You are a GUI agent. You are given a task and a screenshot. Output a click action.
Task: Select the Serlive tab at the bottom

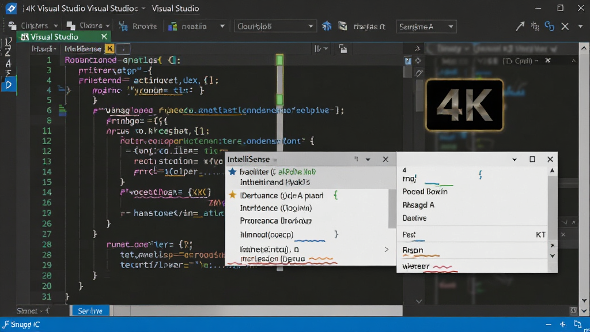[x=90, y=311]
